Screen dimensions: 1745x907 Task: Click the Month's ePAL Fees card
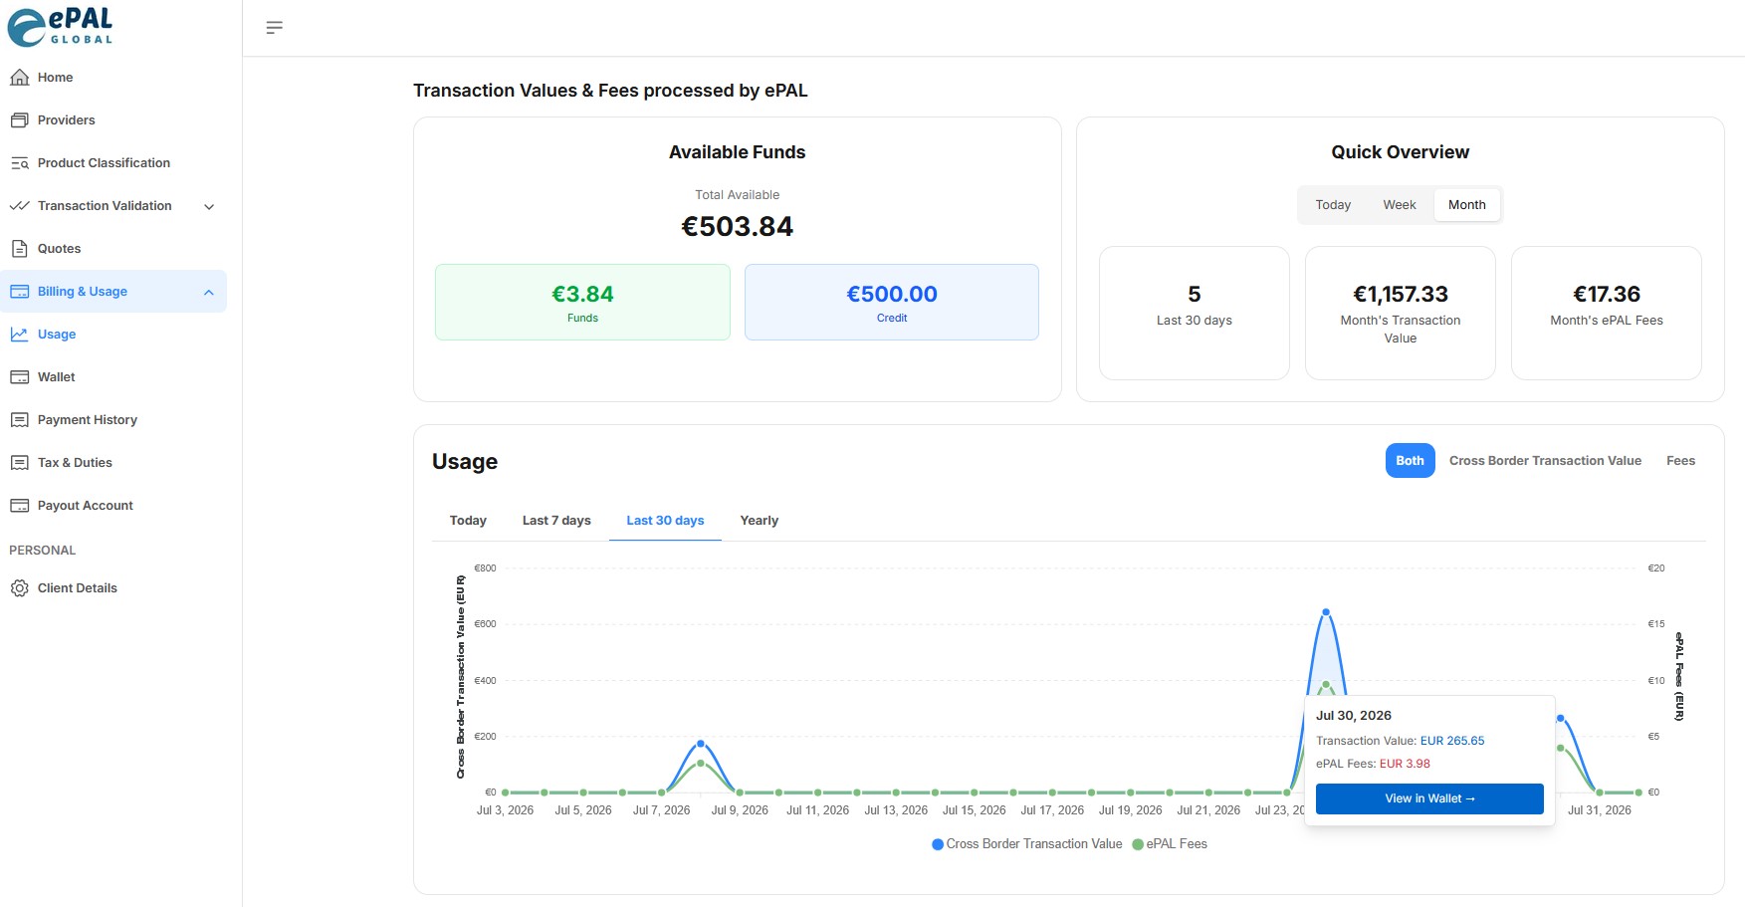(x=1607, y=313)
